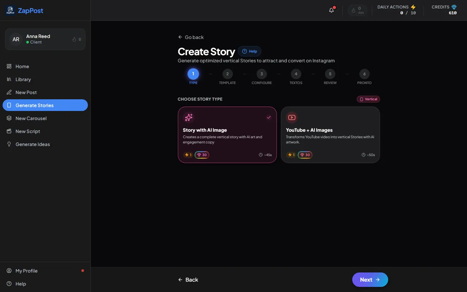Click the New Post pencil icon
The image size is (467, 292).
click(9, 92)
